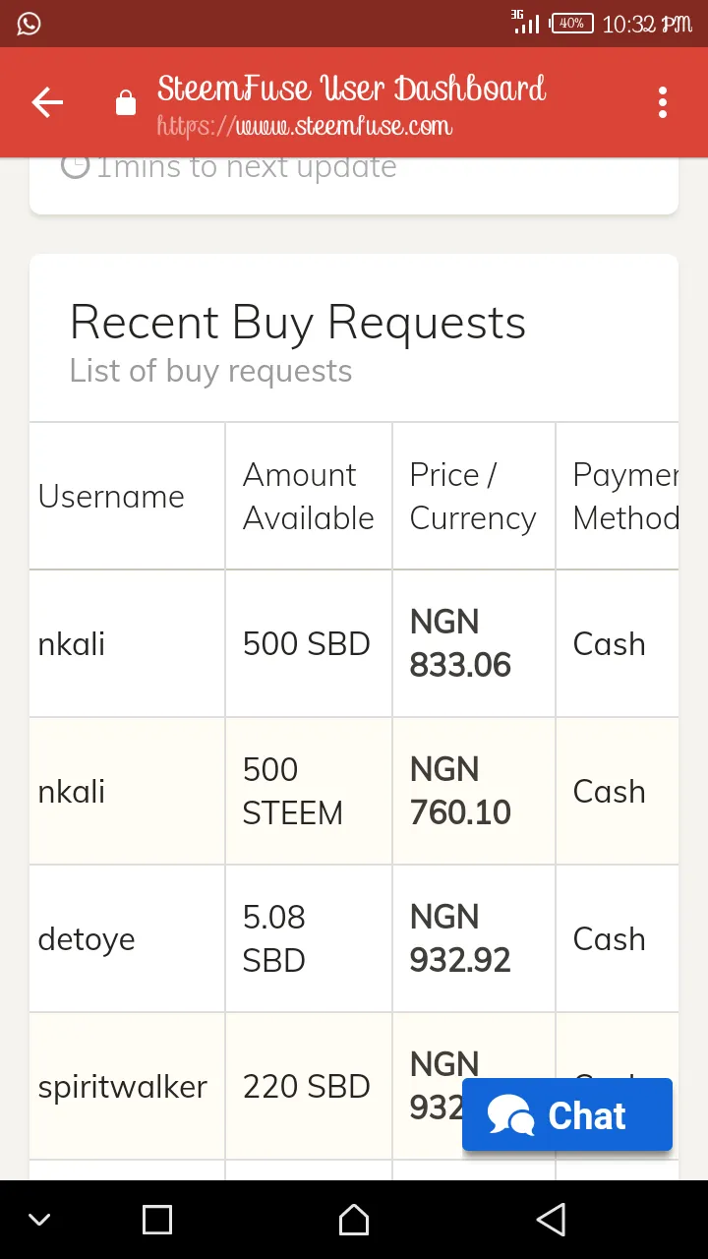Tap the back arrow in header
This screenshot has width=708, height=1259.
[x=47, y=102]
